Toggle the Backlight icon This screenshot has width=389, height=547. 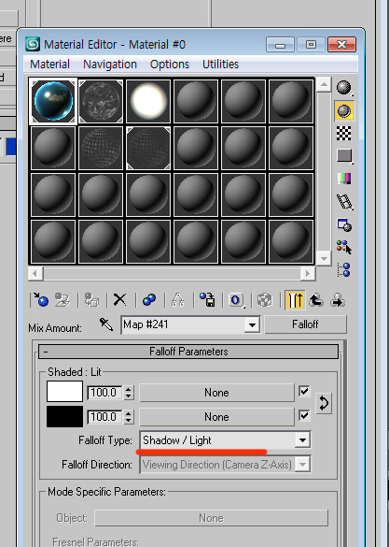point(344,111)
